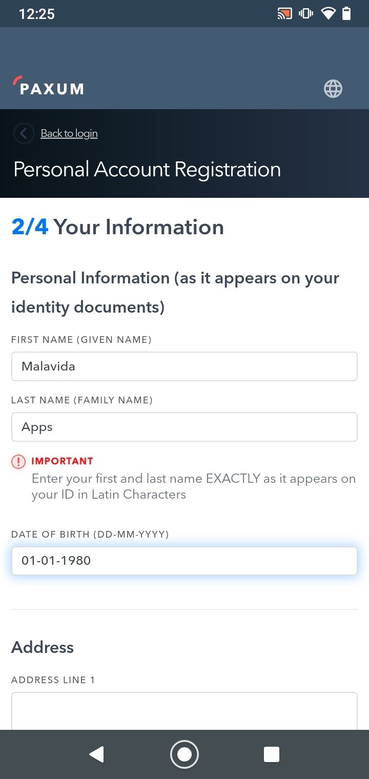Click the Address section heading
The height and width of the screenshot is (779, 369).
pyautogui.click(x=43, y=647)
